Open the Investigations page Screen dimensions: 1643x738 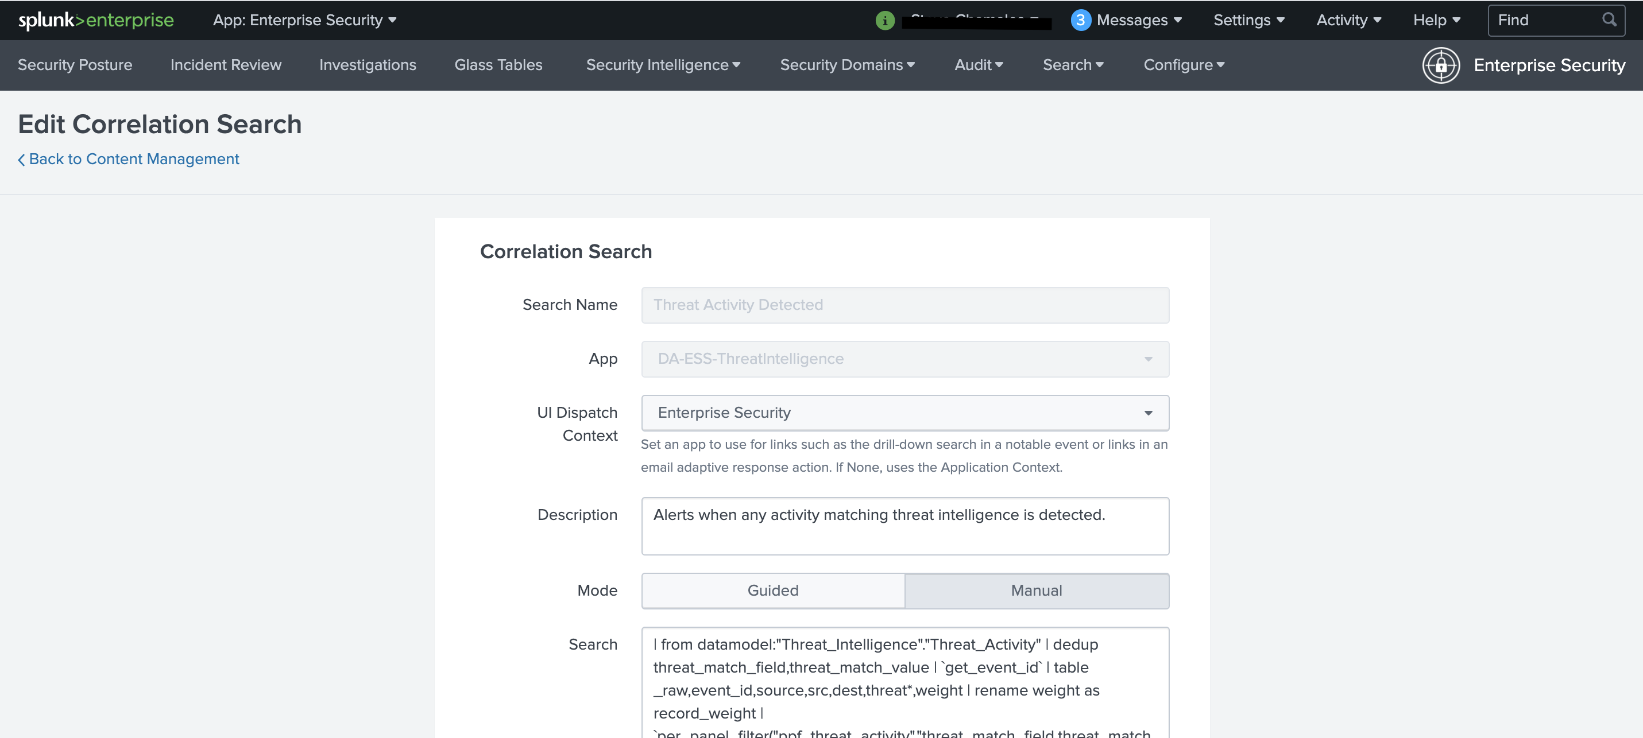[x=368, y=65]
